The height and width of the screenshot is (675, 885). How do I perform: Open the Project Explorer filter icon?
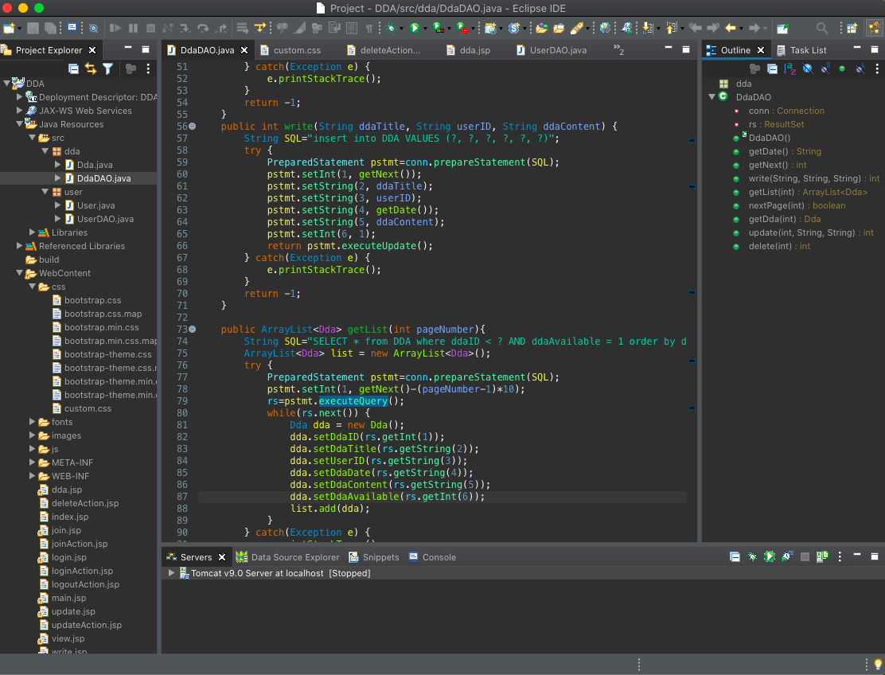107,69
